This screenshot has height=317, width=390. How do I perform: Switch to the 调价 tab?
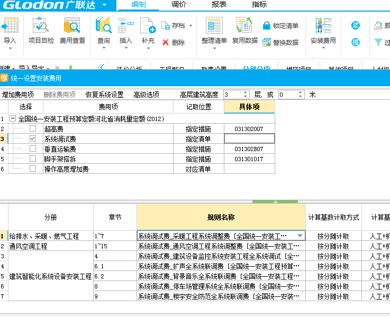pyautogui.click(x=178, y=4)
